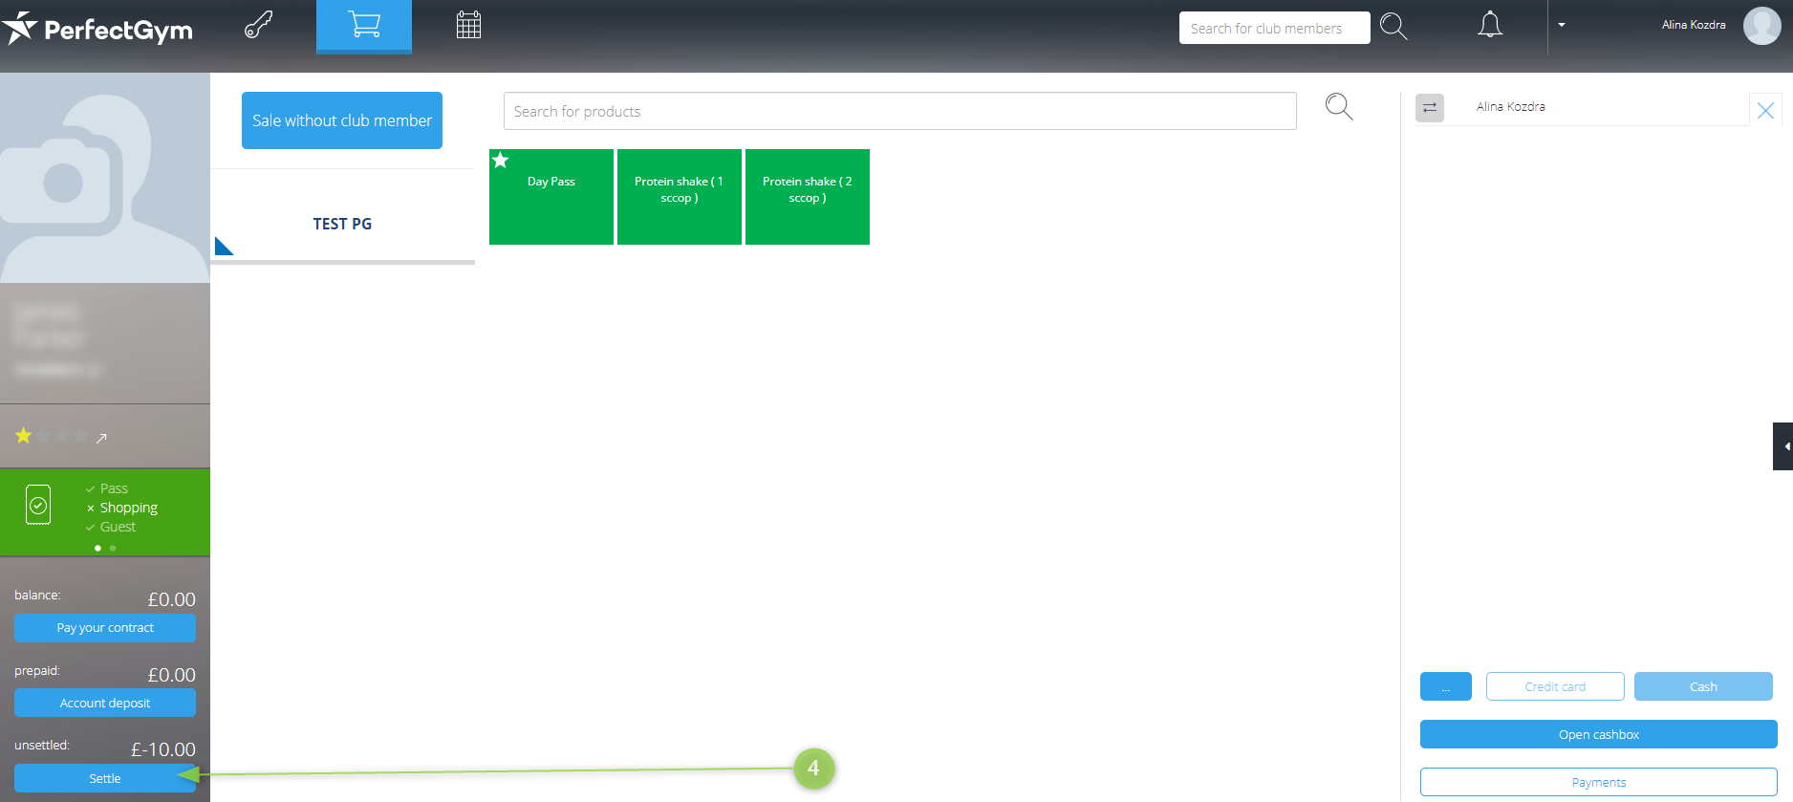Expand the user menu dropdown arrow

[1562, 25]
